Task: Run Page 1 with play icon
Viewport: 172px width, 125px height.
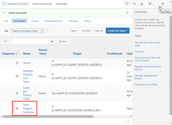Action: point(163,4)
